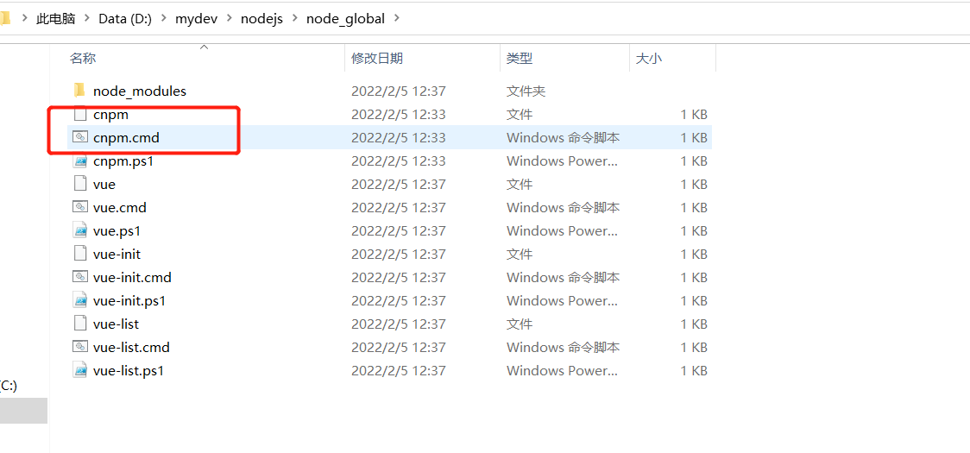This screenshot has width=970, height=453.
Task: Select file name vue-init.ps1
Action: 129,301
